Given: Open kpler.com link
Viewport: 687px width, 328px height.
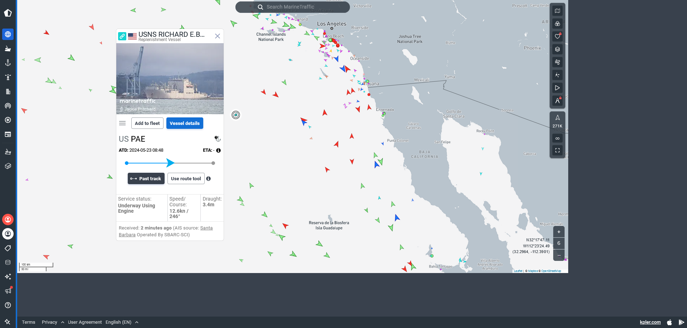Looking at the screenshot, I should 650,322.
